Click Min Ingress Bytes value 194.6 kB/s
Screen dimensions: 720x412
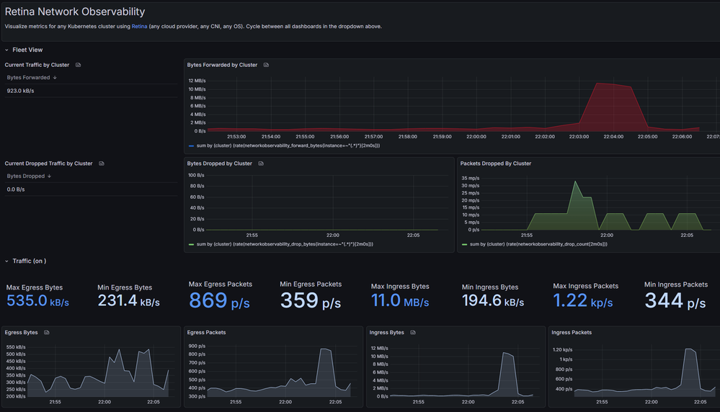(493, 301)
